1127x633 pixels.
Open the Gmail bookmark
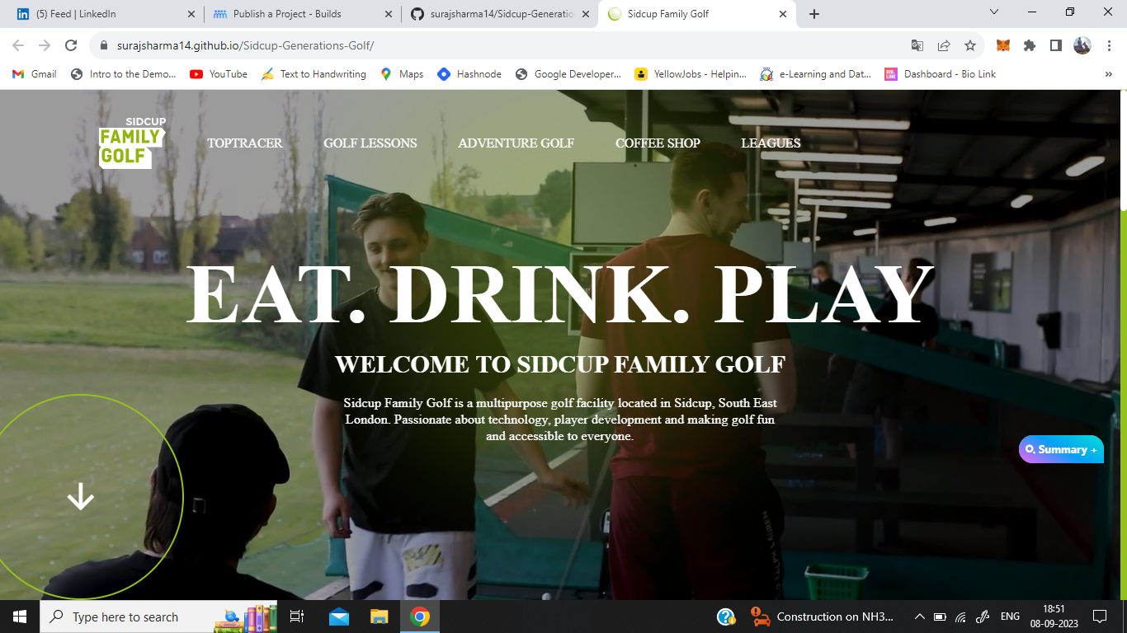tap(35, 73)
